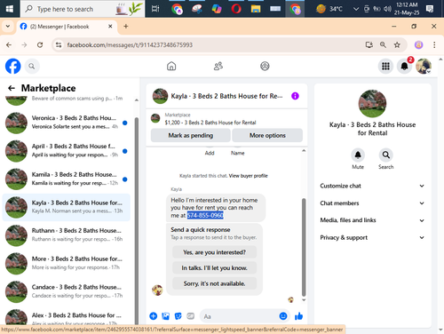Open Kayla 3 Beds 2 Baths conversation row

click(67, 207)
